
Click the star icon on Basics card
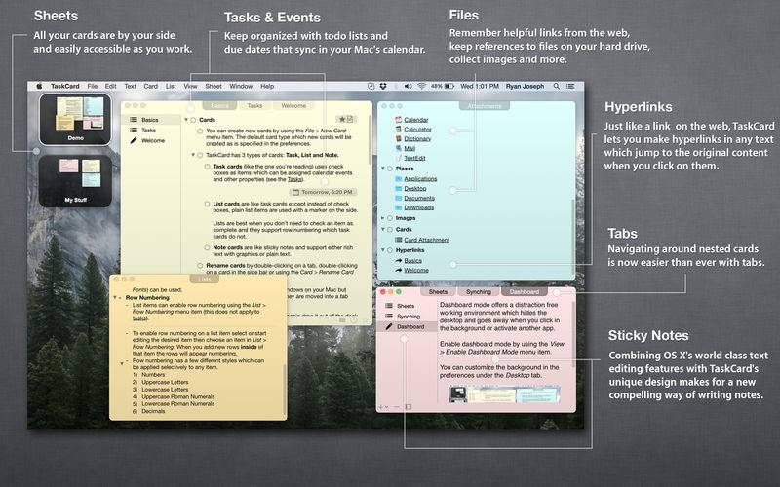tap(342, 119)
